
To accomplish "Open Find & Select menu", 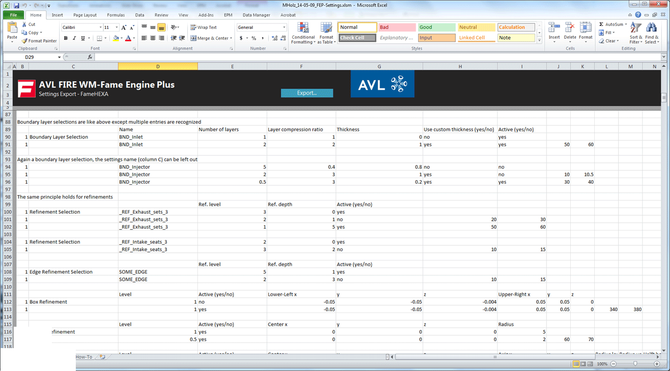I will click(652, 33).
